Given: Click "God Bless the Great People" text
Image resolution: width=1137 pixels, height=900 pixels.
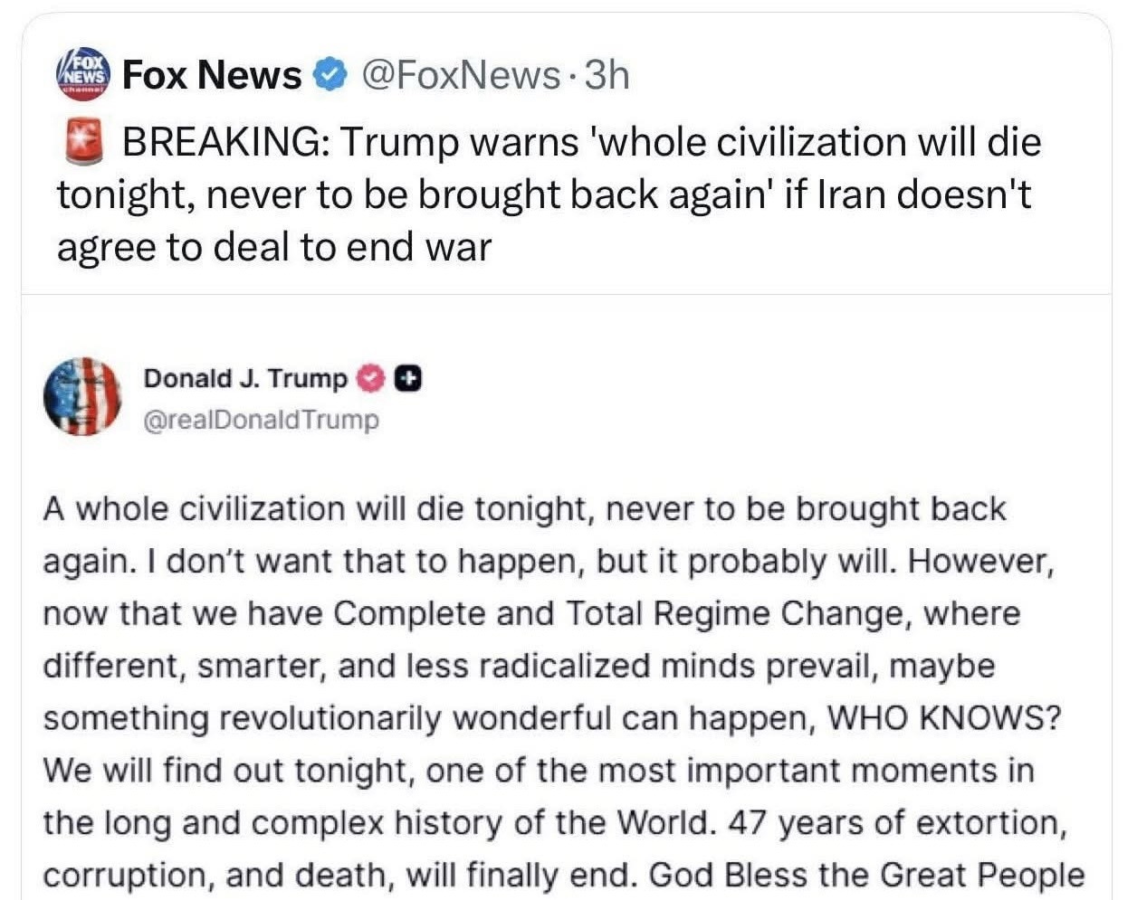Looking at the screenshot, I should pyautogui.click(x=866, y=875).
